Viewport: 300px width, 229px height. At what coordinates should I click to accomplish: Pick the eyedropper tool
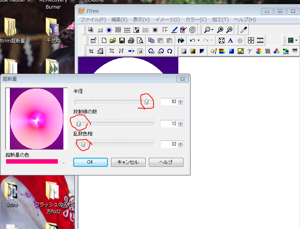[x=244, y=30]
